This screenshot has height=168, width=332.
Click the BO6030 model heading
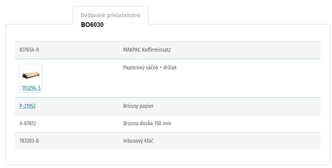[92, 25]
